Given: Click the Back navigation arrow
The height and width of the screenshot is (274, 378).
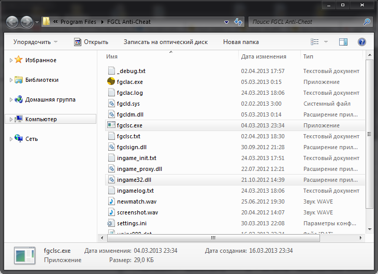Looking at the screenshot, I should 12,22.
